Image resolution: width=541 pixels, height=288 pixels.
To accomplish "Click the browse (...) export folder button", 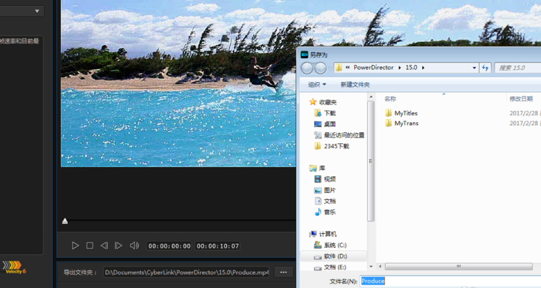I will click(283, 272).
